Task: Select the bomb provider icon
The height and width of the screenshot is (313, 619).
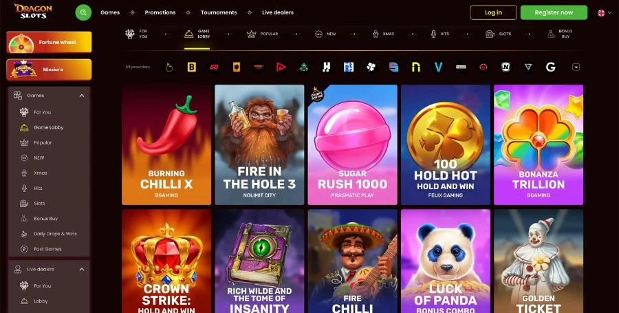Action: coord(169,67)
